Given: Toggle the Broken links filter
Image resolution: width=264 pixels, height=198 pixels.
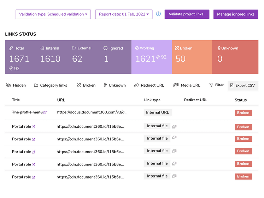Looking at the screenshot, I should pos(86,85).
